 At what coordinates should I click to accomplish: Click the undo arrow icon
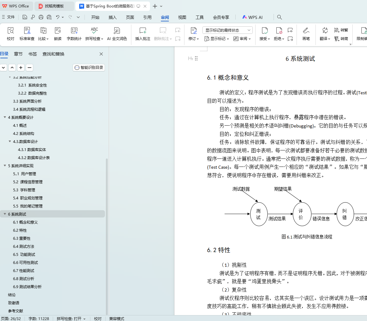[x=57, y=17]
